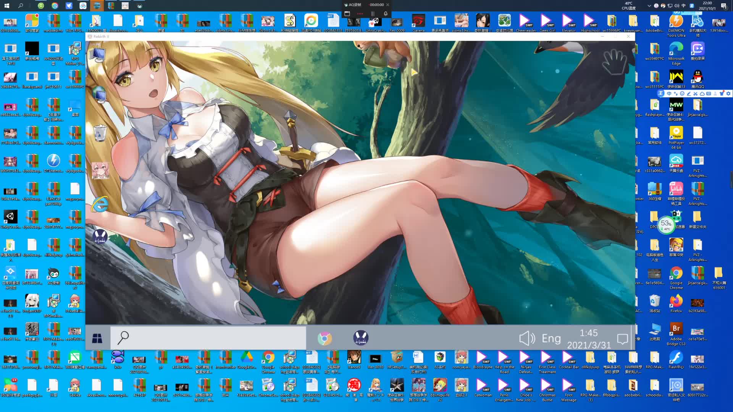The height and width of the screenshot is (412, 733).
Task: Click the 53% memory floating widget
Action: tap(666, 225)
